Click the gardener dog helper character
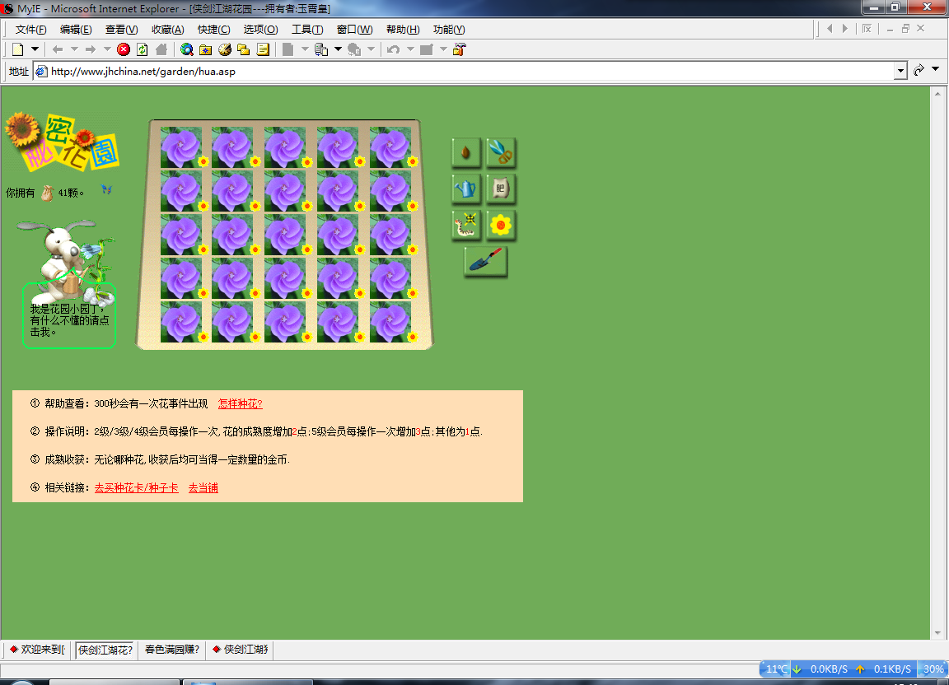Screen dimensions: 949x685 tap(68, 260)
